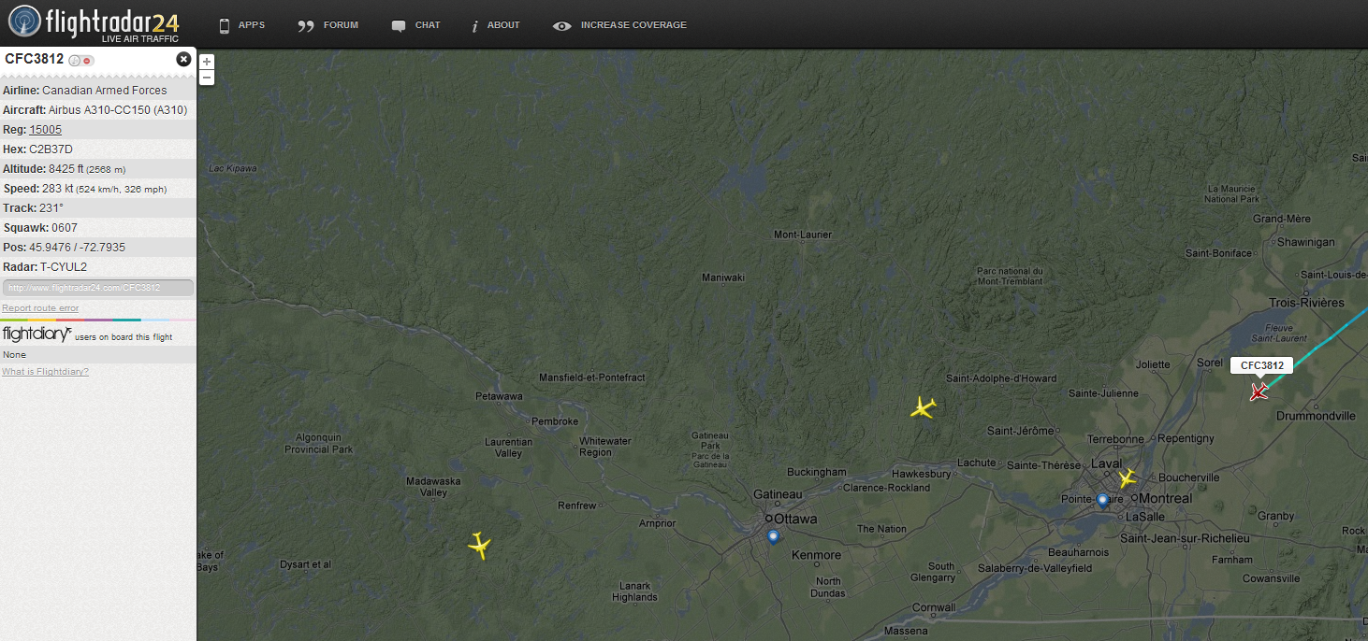Viewport: 1368px width, 641px height.
Task: Zoom in with the map plus button
Action: tap(207, 62)
